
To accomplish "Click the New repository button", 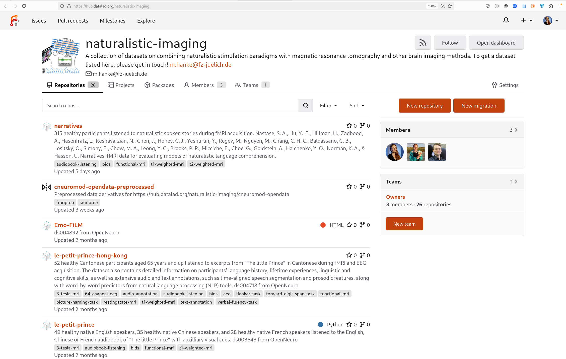I will click(x=424, y=106).
